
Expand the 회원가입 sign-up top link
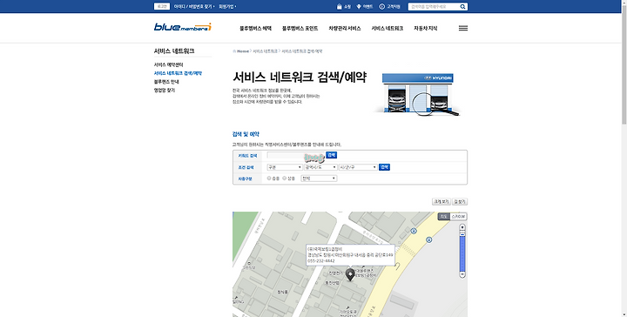[x=227, y=6]
